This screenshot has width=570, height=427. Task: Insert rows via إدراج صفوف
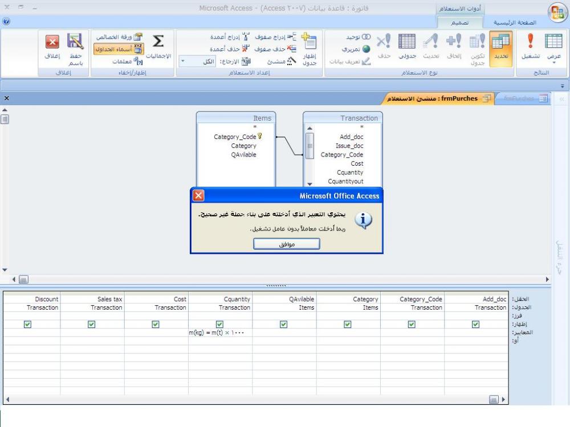click(x=275, y=36)
